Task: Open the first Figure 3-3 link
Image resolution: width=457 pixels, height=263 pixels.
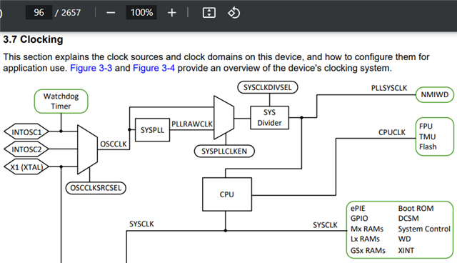Action: 91,68
